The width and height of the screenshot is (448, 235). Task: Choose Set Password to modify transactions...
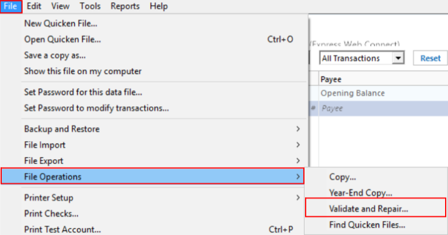pyautogui.click(x=154, y=108)
